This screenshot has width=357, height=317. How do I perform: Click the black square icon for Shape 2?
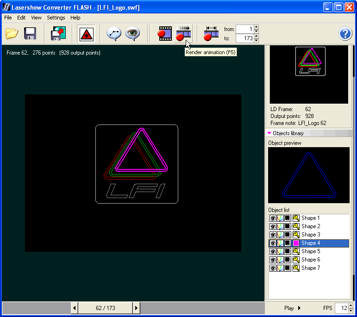[288, 226]
